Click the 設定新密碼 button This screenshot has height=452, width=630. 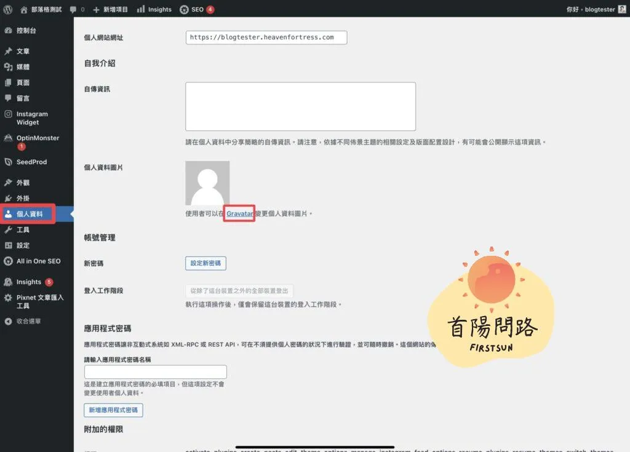click(x=205, y=263)
